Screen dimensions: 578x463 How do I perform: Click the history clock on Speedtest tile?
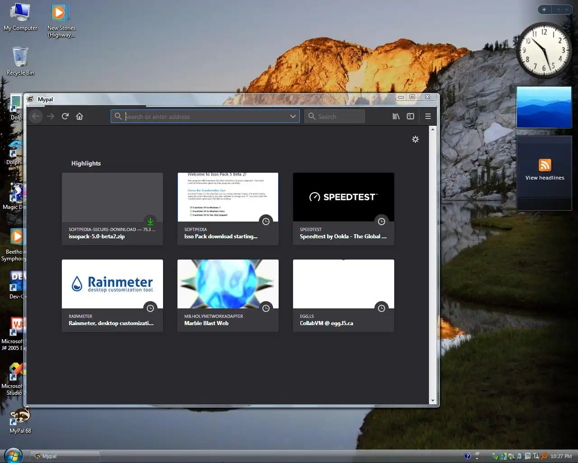pyautogui.click(x=382, y=222)
